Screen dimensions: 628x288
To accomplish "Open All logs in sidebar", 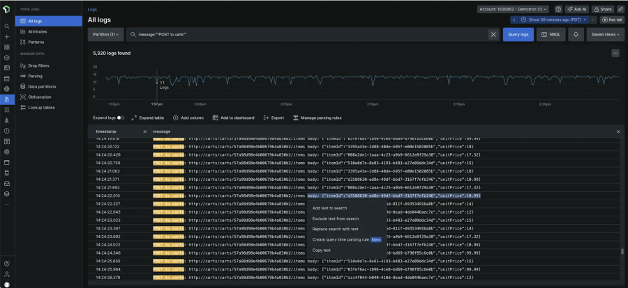I will tap(48, 21).
